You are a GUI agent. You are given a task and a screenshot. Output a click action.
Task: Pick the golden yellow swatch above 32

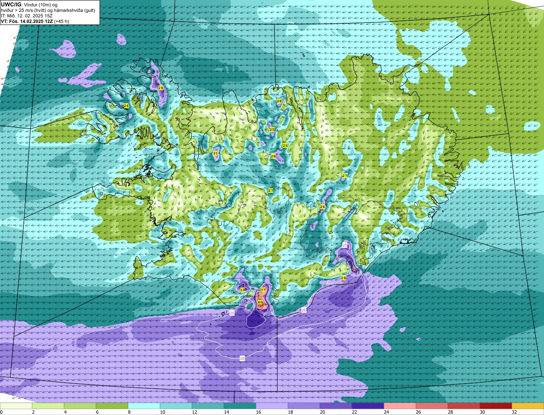[x=528, y=406]
